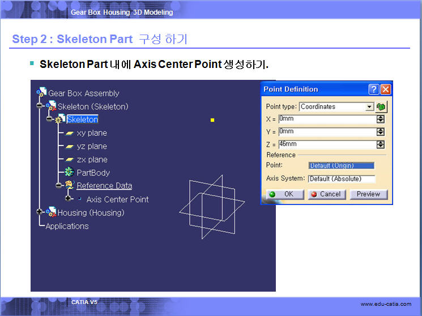Select Applications in the specification tree
Image resolution: width=422 pixels, height=316 pixels.
[x=67, y=226]
